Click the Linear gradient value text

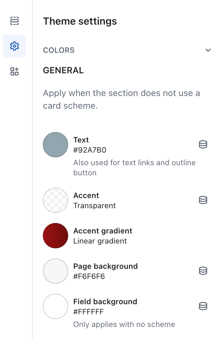[100, 241]
